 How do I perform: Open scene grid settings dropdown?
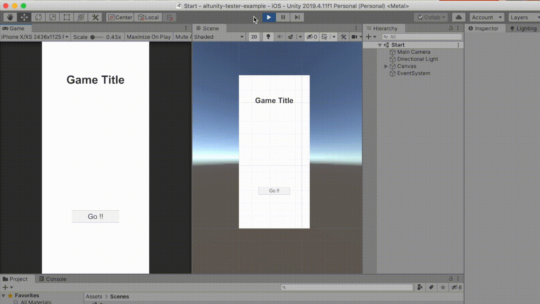pyautogui.click(x=334, y=37)
